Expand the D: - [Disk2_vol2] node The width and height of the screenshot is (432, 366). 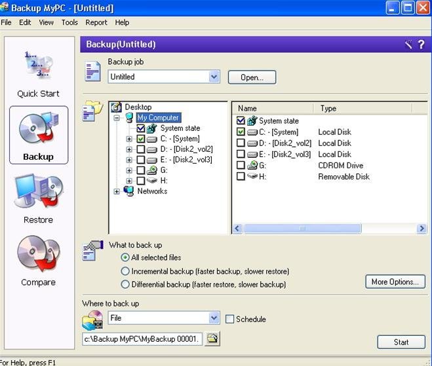pyautogui.click(x=129, y=149)
